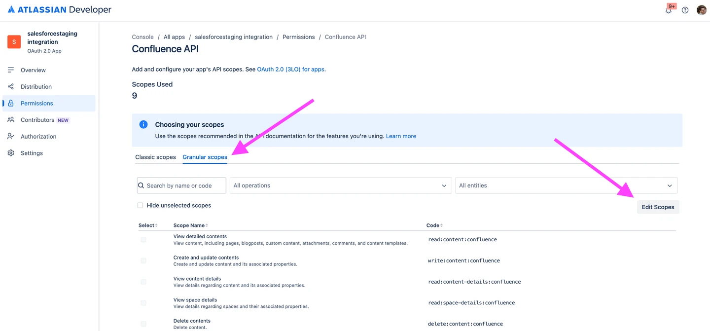This screenshot has height=331, width=710.
Task: Go to All apps breadcrumb
Action: [x=174, y=37]
